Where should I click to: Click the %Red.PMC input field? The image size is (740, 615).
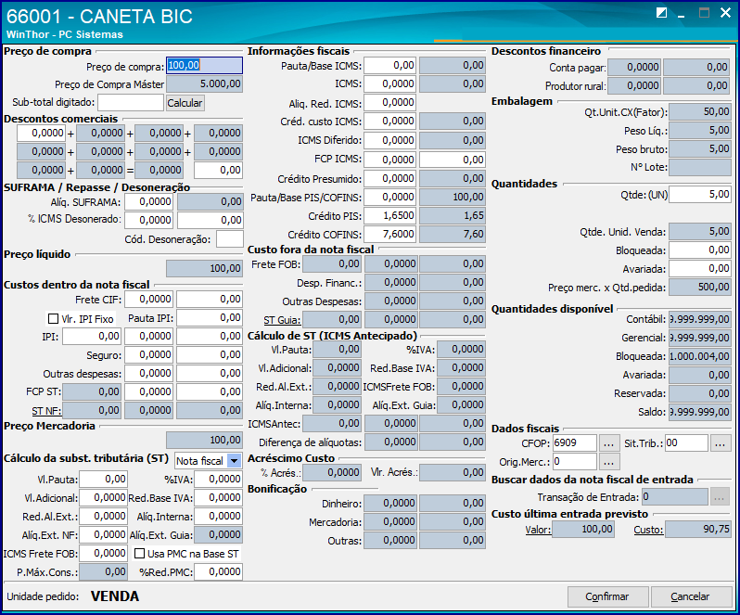coord(219,572)
